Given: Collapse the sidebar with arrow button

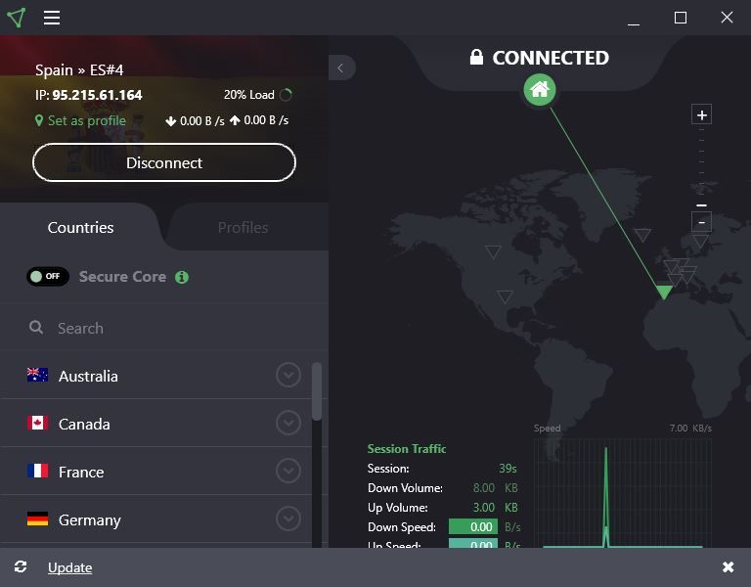Looking at the screenshot, I should click(340, 68).
